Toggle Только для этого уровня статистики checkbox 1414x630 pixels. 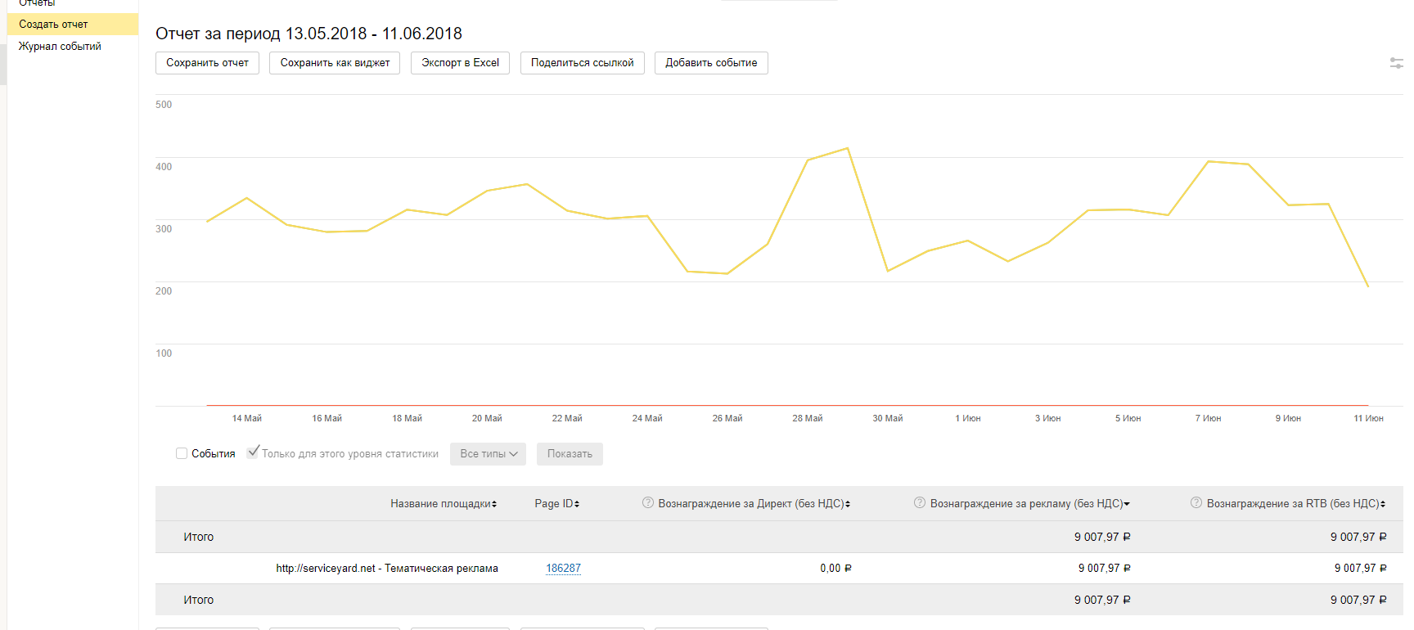point(253,452)
